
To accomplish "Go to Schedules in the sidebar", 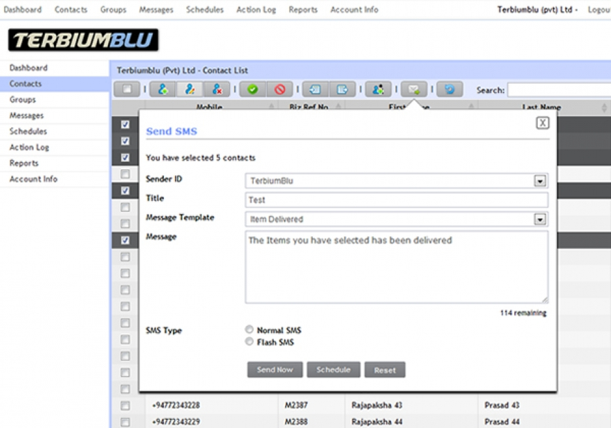I will 55,131.
